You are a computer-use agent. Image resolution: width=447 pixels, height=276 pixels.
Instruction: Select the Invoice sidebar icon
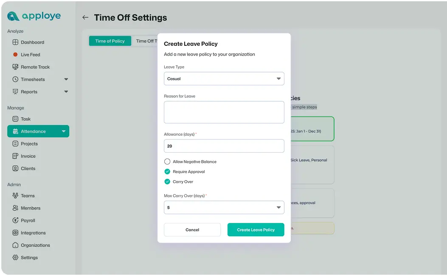tap(15, 156)
